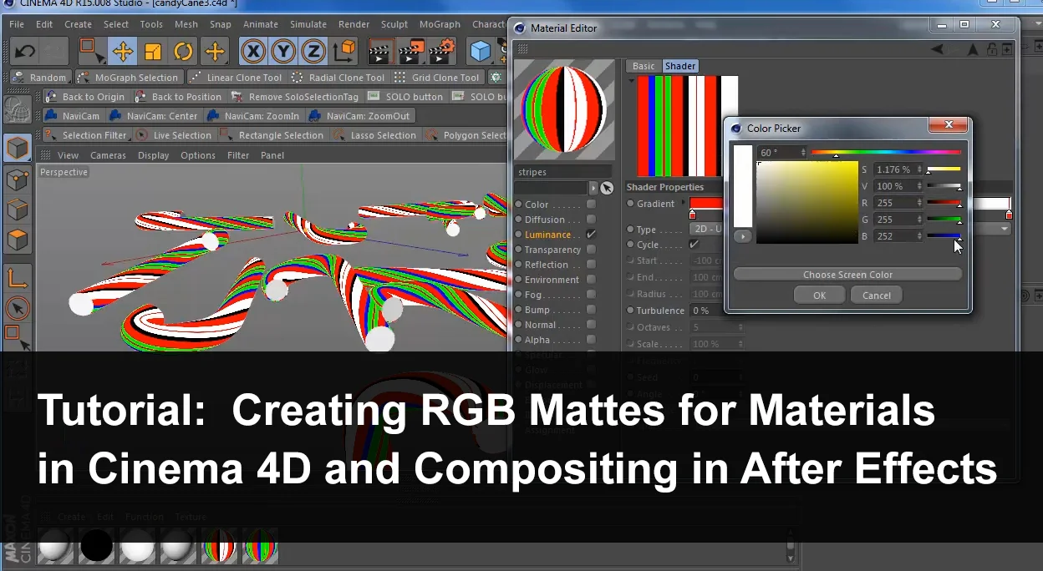This screenshot has width=1043, height=571.
Task: Click Render View clapperboard icon
Action: (x=381, y=52)
